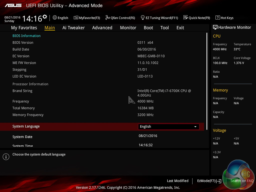Viewport: 256px width, 192px height.
Task: Go to the Exit tab
Action: [x=180, y=28]
